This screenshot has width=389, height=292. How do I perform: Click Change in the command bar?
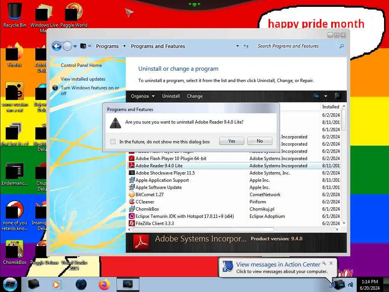point(195,96)
